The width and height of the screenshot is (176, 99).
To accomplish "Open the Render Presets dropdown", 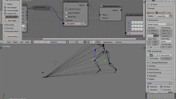I will 157,24.
